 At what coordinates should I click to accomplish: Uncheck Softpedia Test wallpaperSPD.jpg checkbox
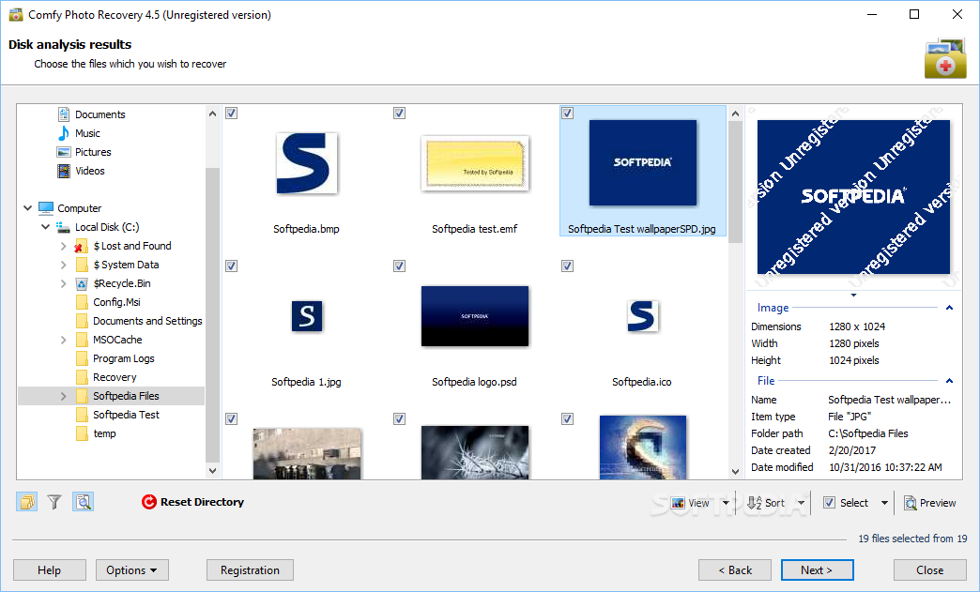[x=567, y=113]
